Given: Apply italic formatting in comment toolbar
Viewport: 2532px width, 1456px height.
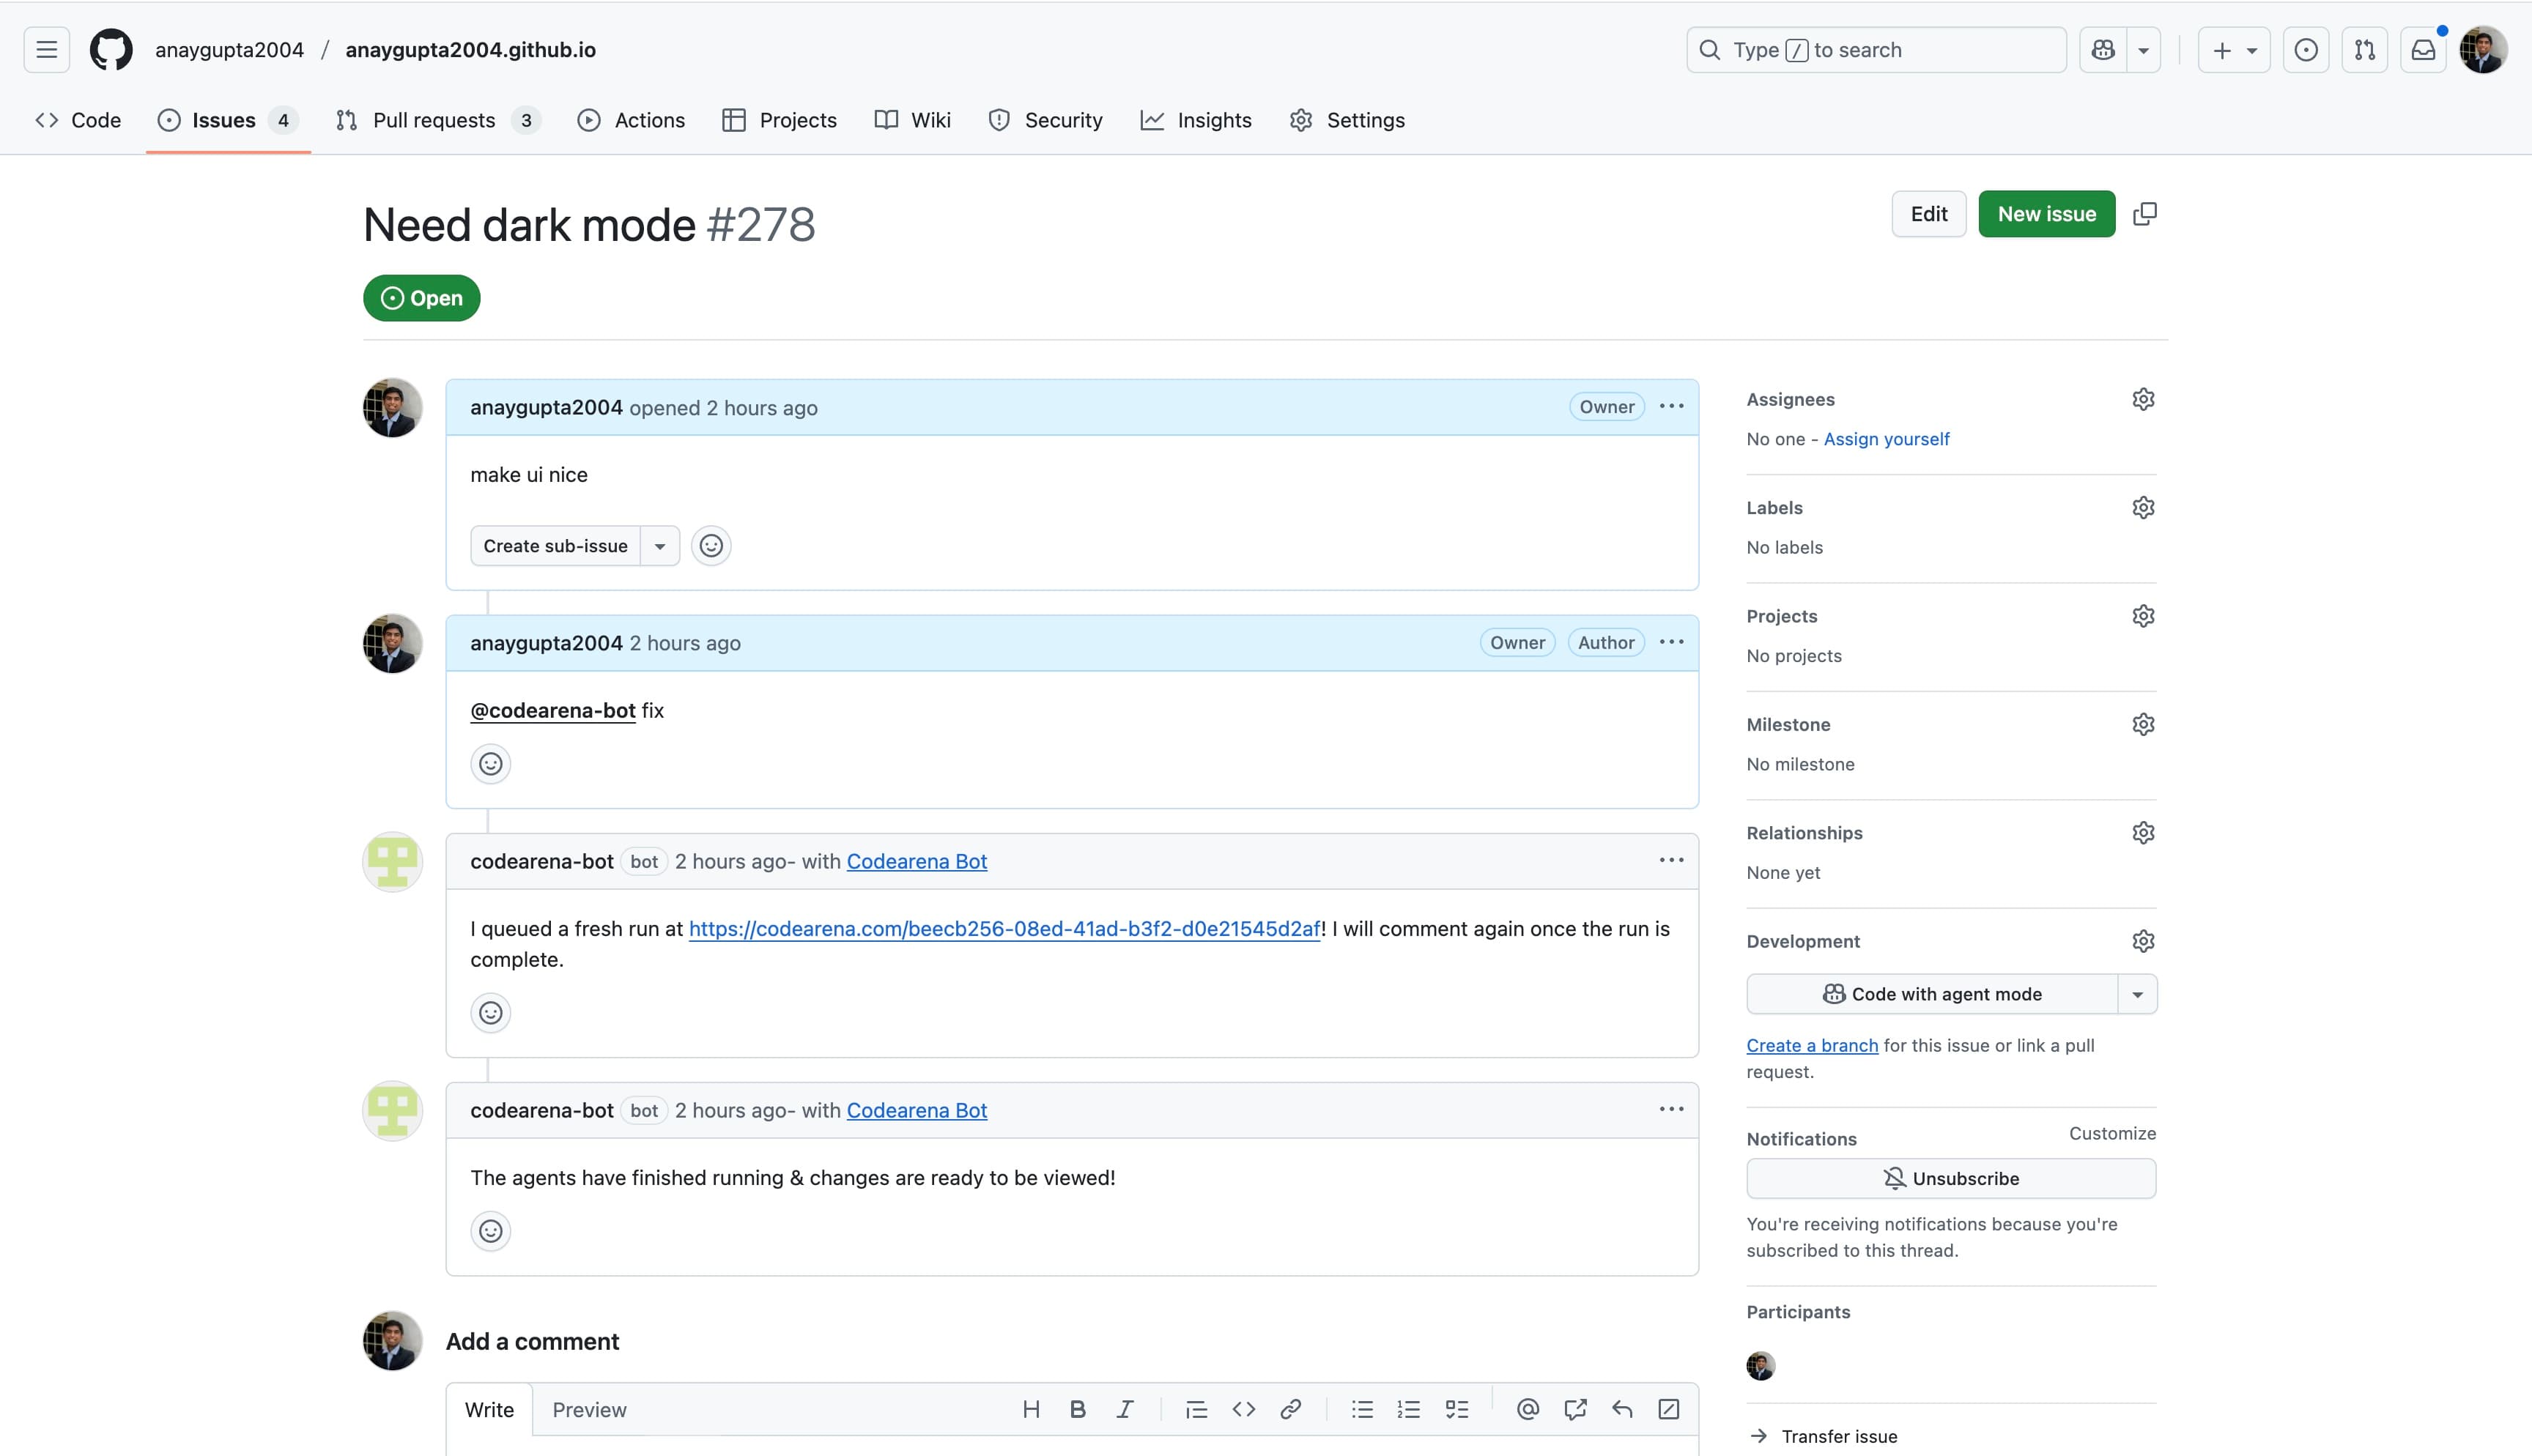Looking at the screenshot, I should [x=1125, y=1409].
